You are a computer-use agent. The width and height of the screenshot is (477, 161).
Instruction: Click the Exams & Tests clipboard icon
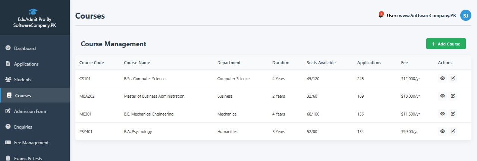8,158
